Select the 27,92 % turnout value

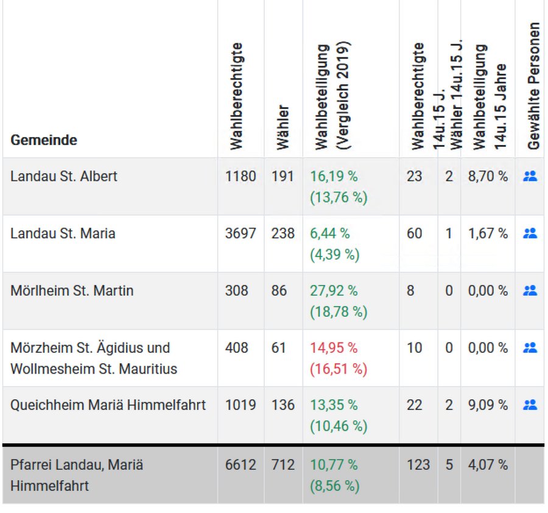point(334,291)
